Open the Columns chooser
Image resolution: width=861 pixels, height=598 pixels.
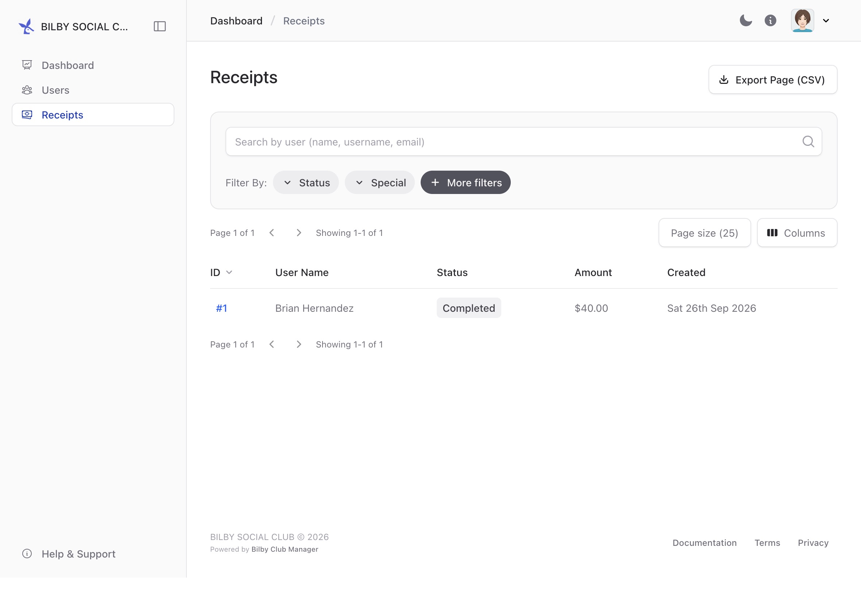[x=797, y=233]
